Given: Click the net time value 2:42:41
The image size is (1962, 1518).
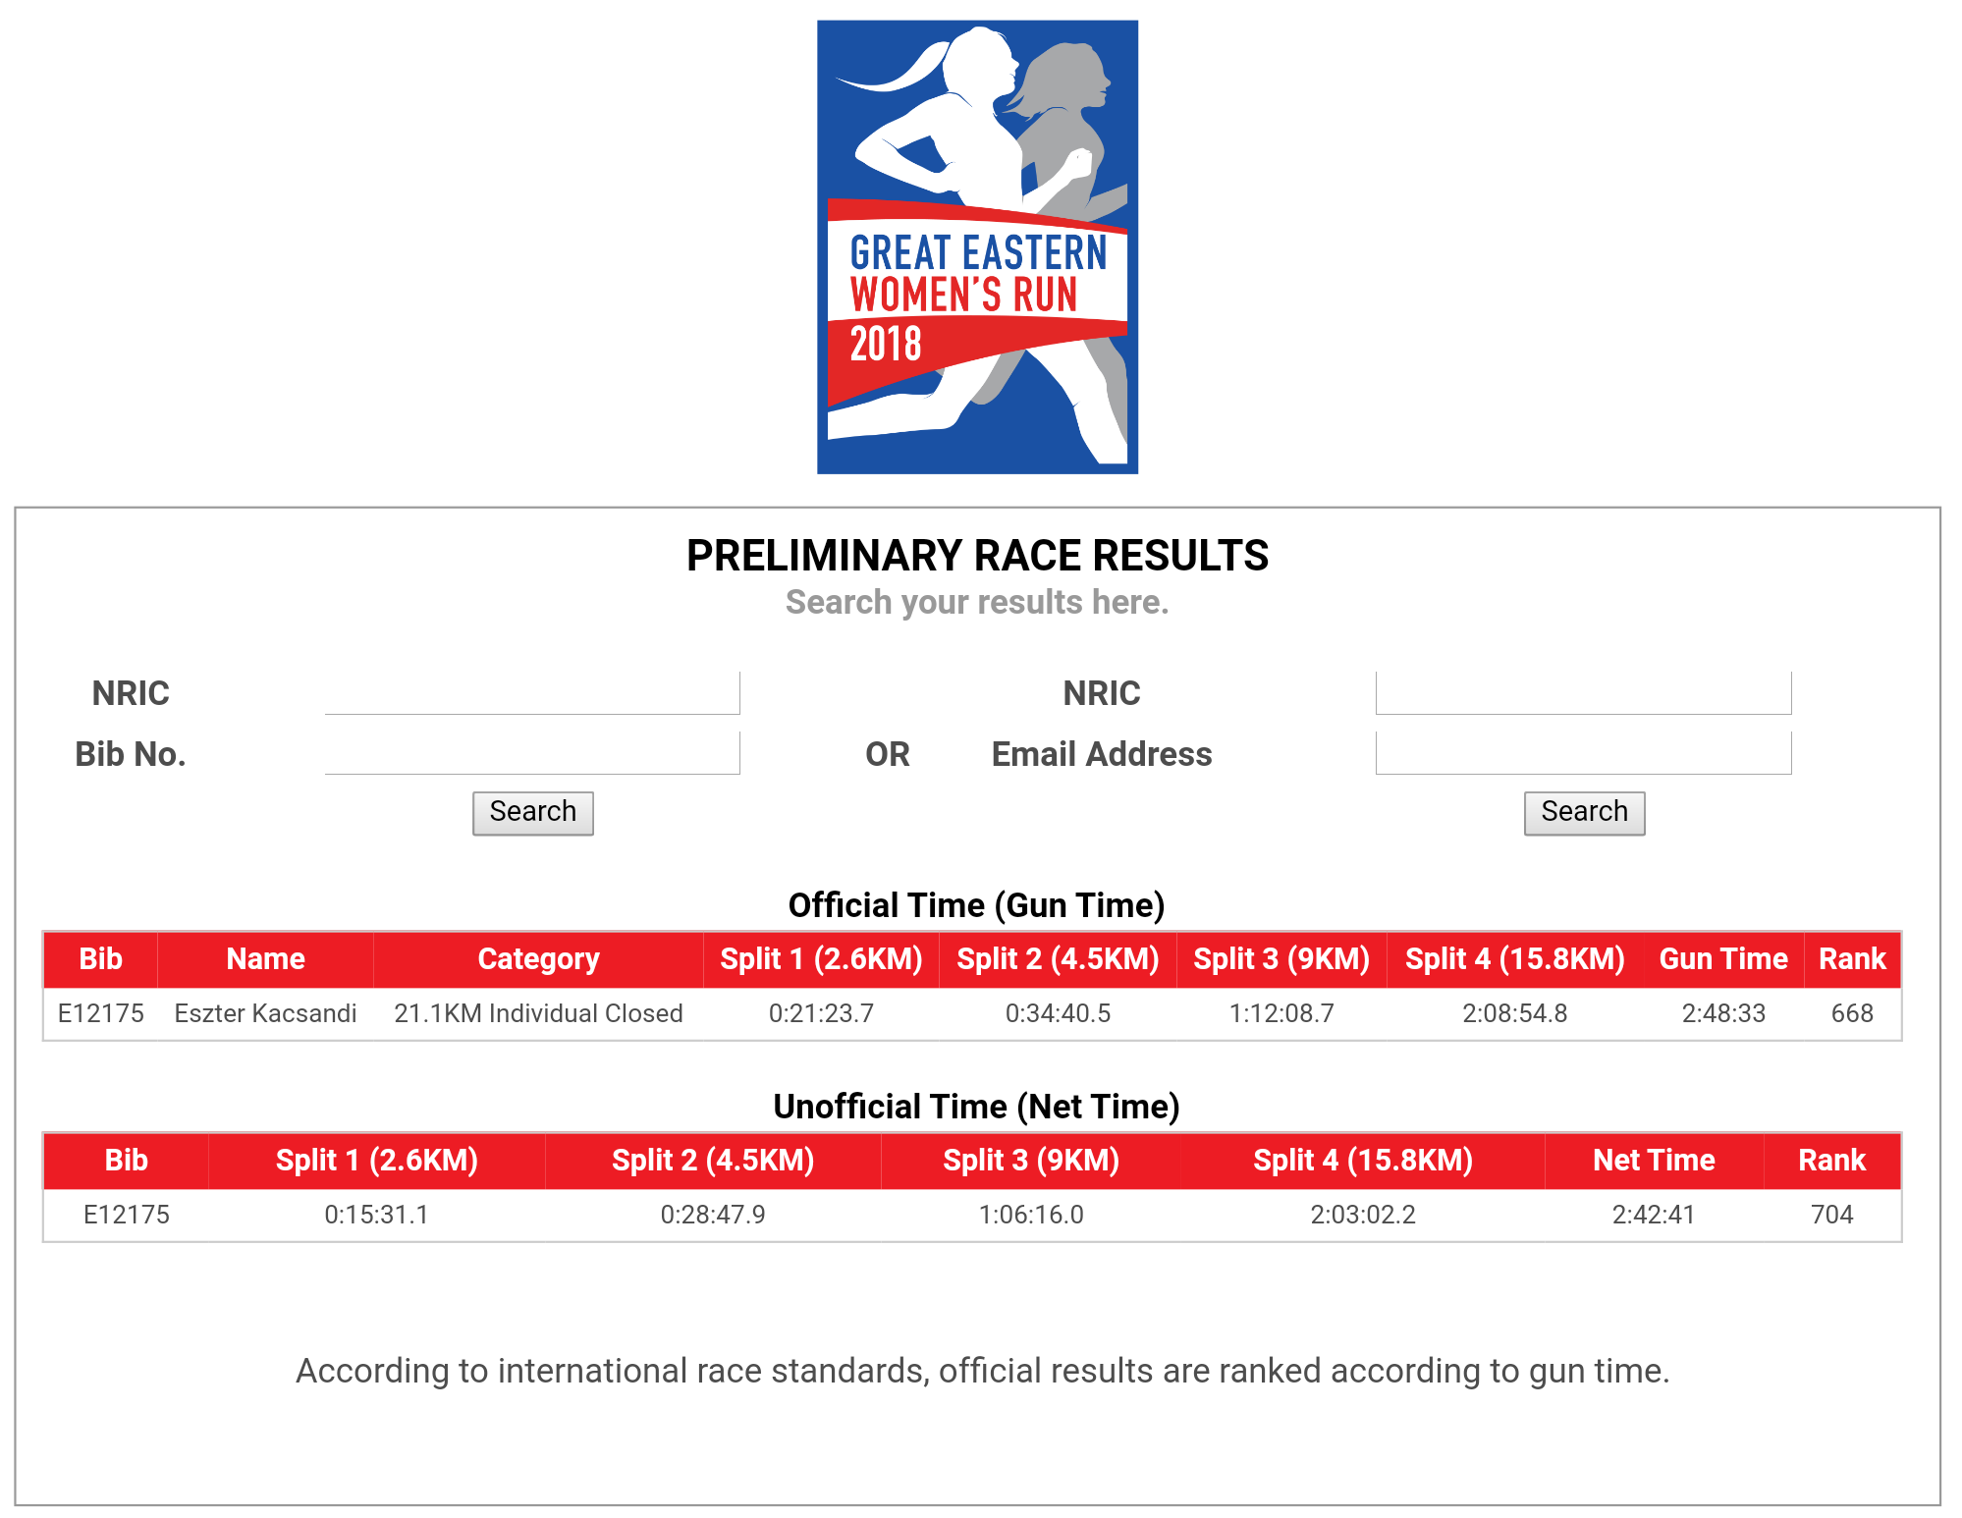Looking at the screenshot, I should click(1654, 1215).
